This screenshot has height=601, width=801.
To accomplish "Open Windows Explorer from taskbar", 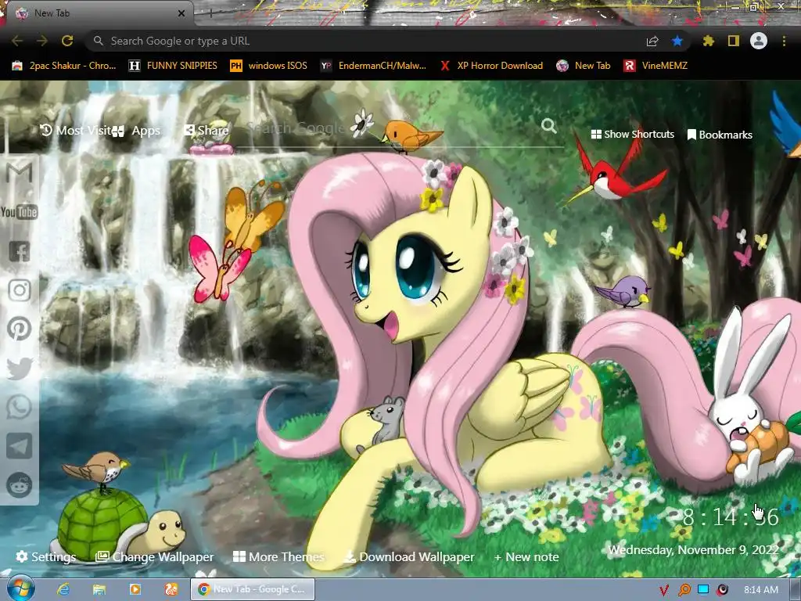I will (99, 590).
